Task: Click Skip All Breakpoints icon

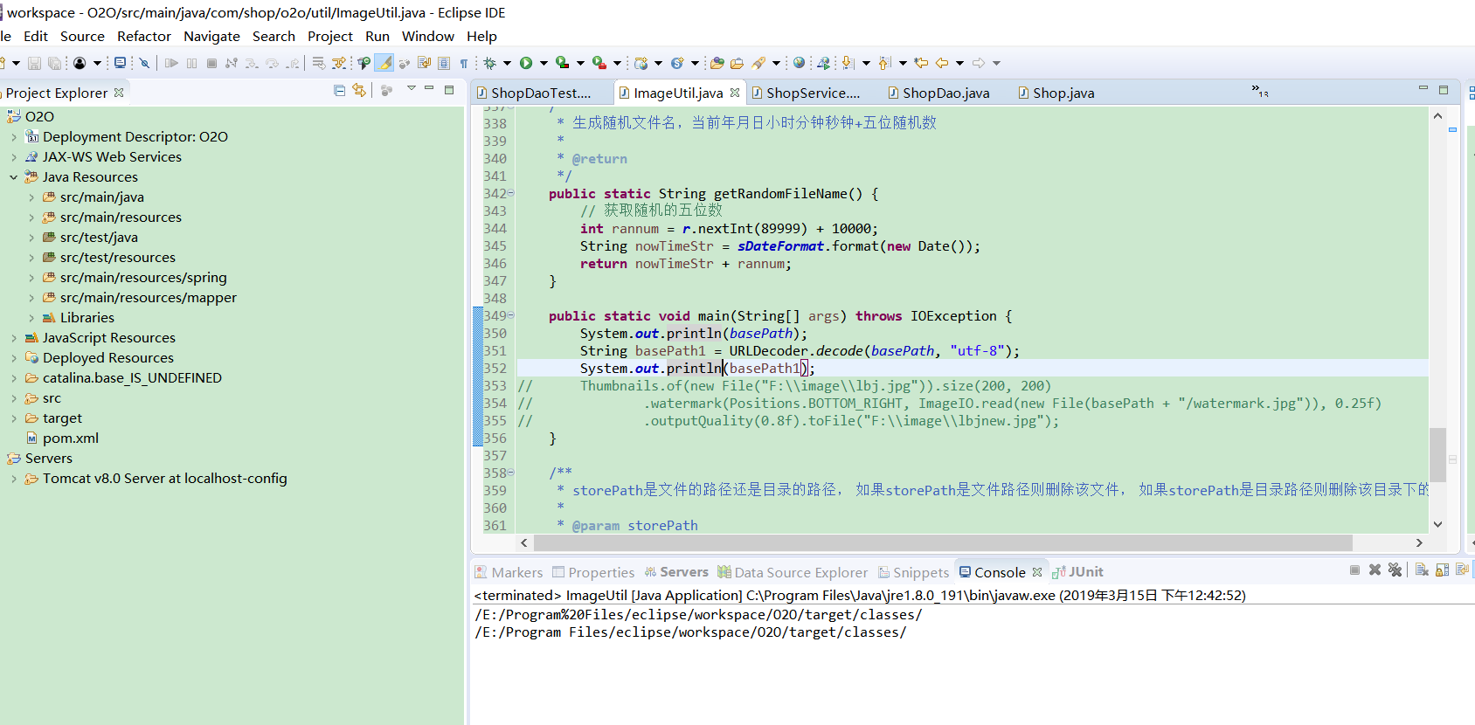Action: (x=144, y=63)
